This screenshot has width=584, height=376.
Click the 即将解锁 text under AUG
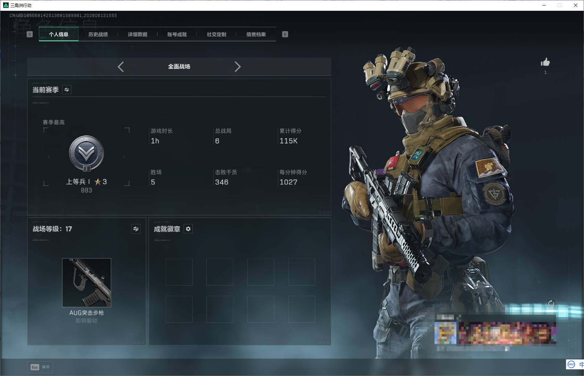coord(86,321)
